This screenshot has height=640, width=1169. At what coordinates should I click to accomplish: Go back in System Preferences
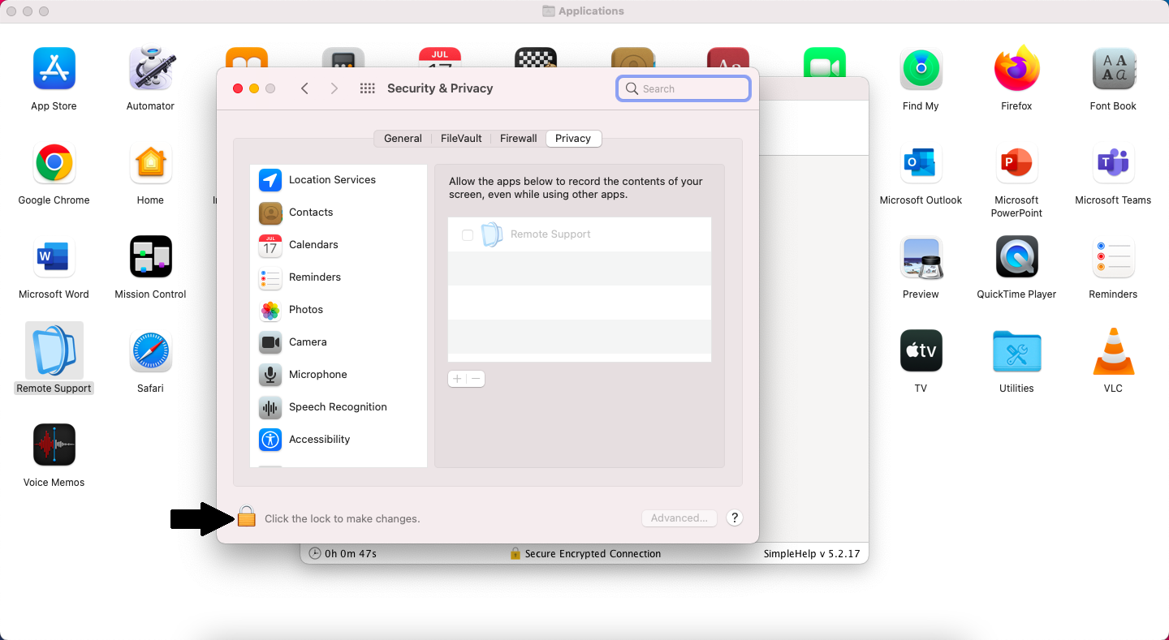pos(304,88)
